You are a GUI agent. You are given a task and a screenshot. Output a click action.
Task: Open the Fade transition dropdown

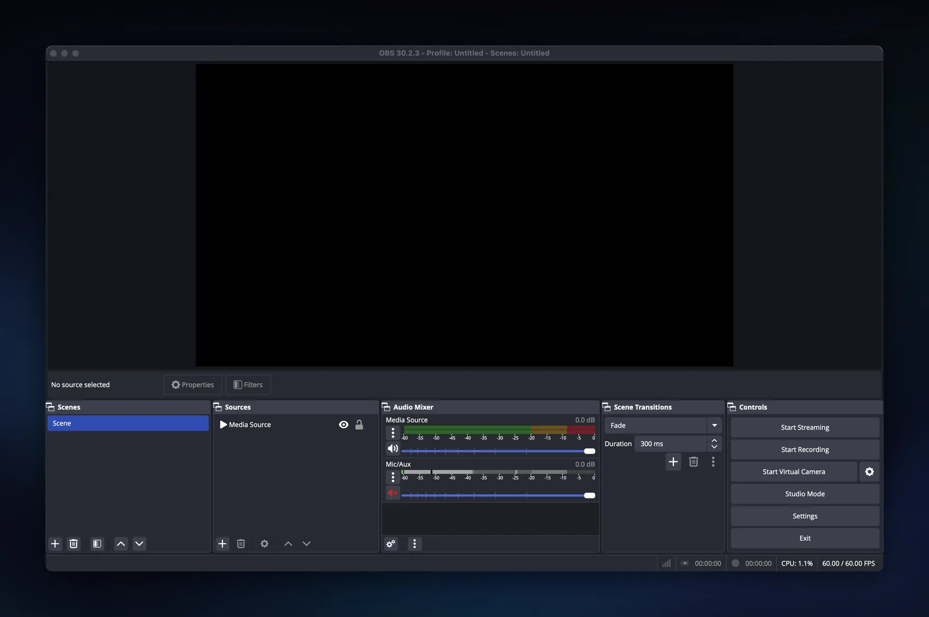tap(663, 425)
